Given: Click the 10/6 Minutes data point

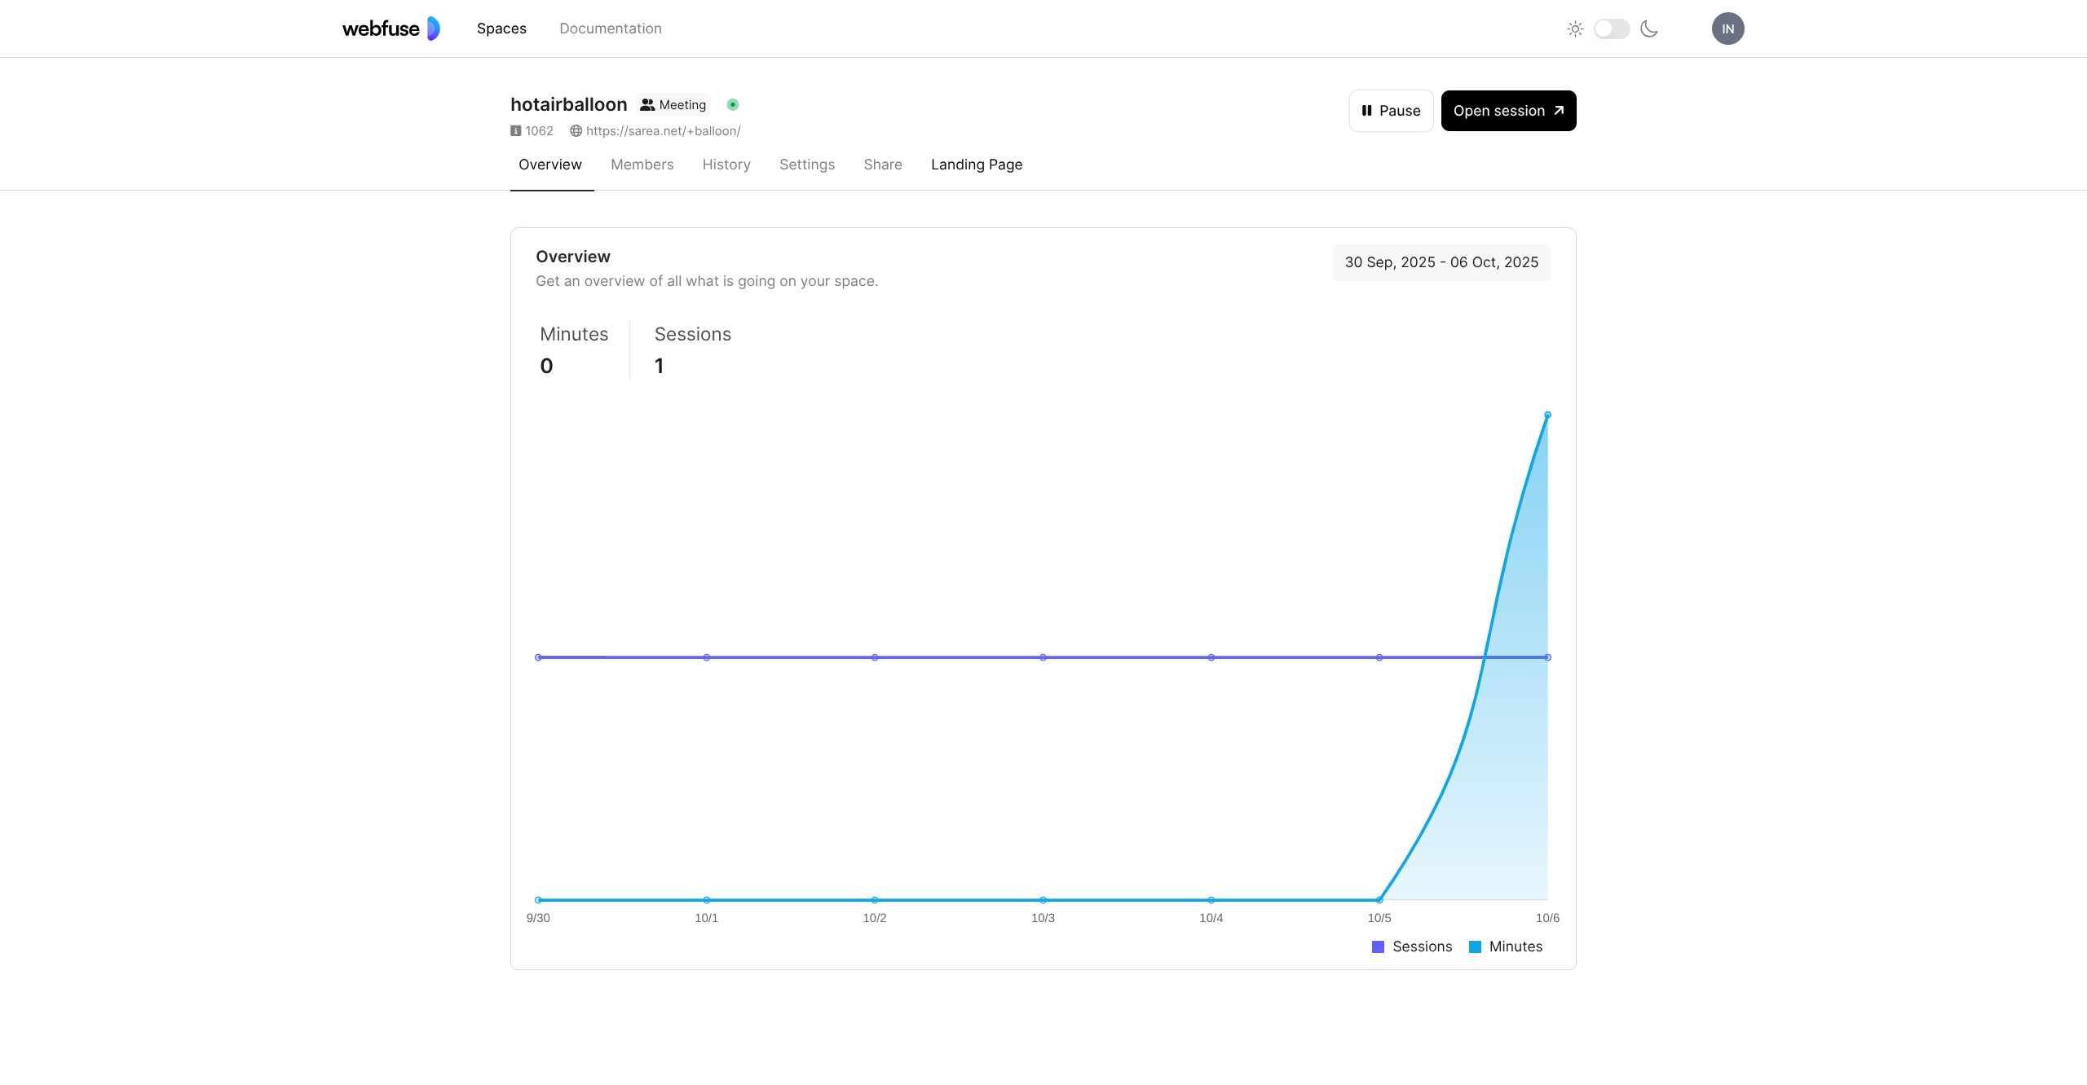Looking at the screenshot, I should 1547,415.
